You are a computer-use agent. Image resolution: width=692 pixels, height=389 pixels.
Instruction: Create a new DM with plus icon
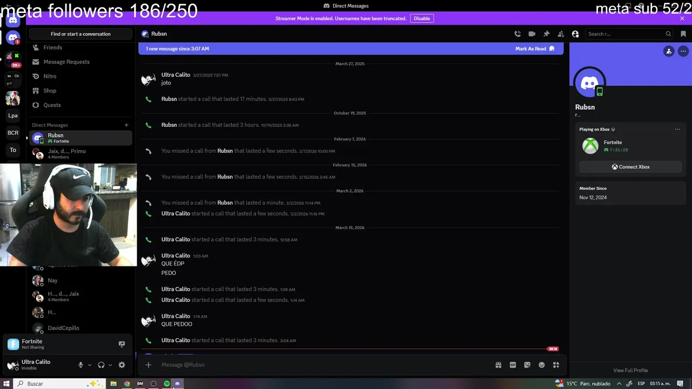(127, 125)
